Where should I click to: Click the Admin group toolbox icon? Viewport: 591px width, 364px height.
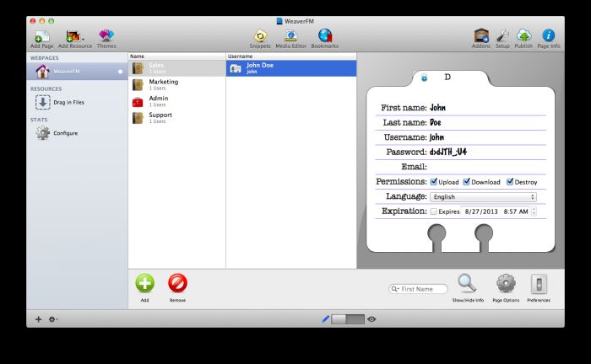[138, 101]
